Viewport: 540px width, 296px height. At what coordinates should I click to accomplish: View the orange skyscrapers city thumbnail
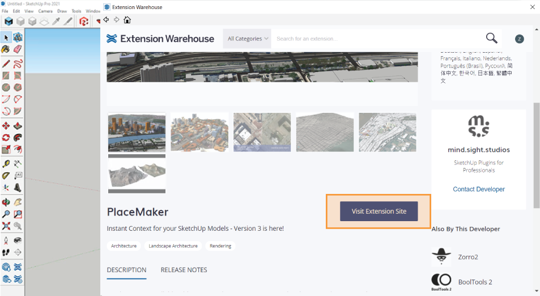coord(137,132)
